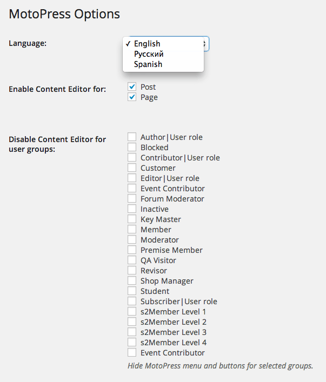Image resolution: width=326 pixels, height=382 pixels.
Task: Tick the Author|User role checkbox
Action: click(132, 137)
